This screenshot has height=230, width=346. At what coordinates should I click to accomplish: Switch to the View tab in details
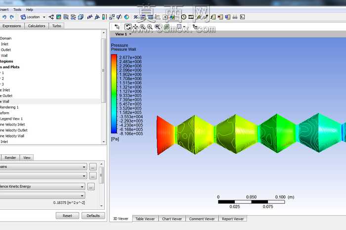pyautogui.click(x=27, y=158)
